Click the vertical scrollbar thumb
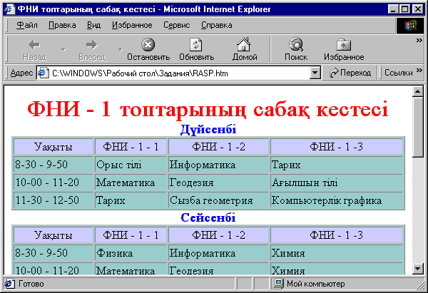 coord(418,127)
